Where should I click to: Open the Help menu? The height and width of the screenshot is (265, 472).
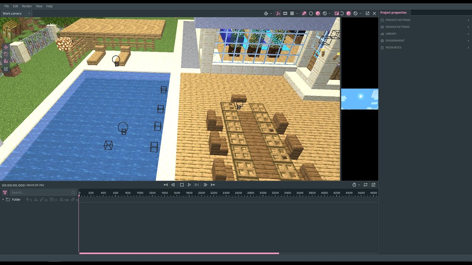tap(49, 6)
